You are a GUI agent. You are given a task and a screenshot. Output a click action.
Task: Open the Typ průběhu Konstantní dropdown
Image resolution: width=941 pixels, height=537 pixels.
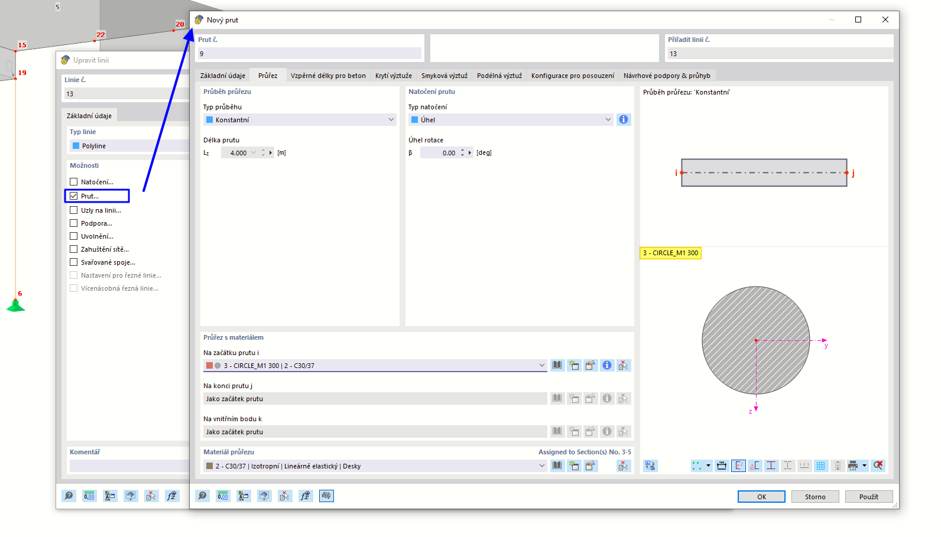point(300,120)
